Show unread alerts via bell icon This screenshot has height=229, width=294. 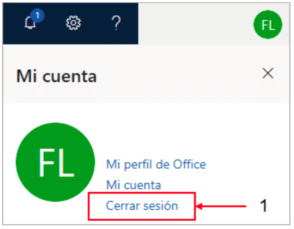(30, 22)
